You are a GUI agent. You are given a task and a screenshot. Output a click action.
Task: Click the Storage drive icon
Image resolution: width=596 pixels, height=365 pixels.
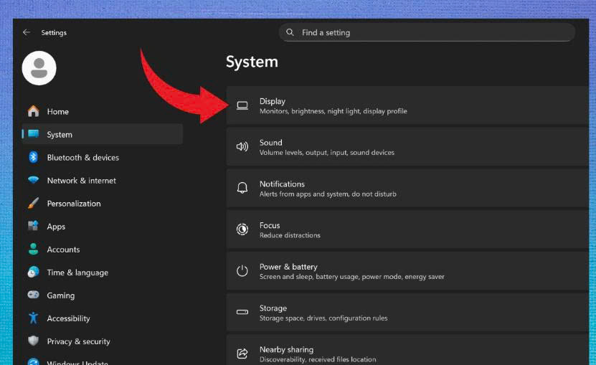[242, 312]
